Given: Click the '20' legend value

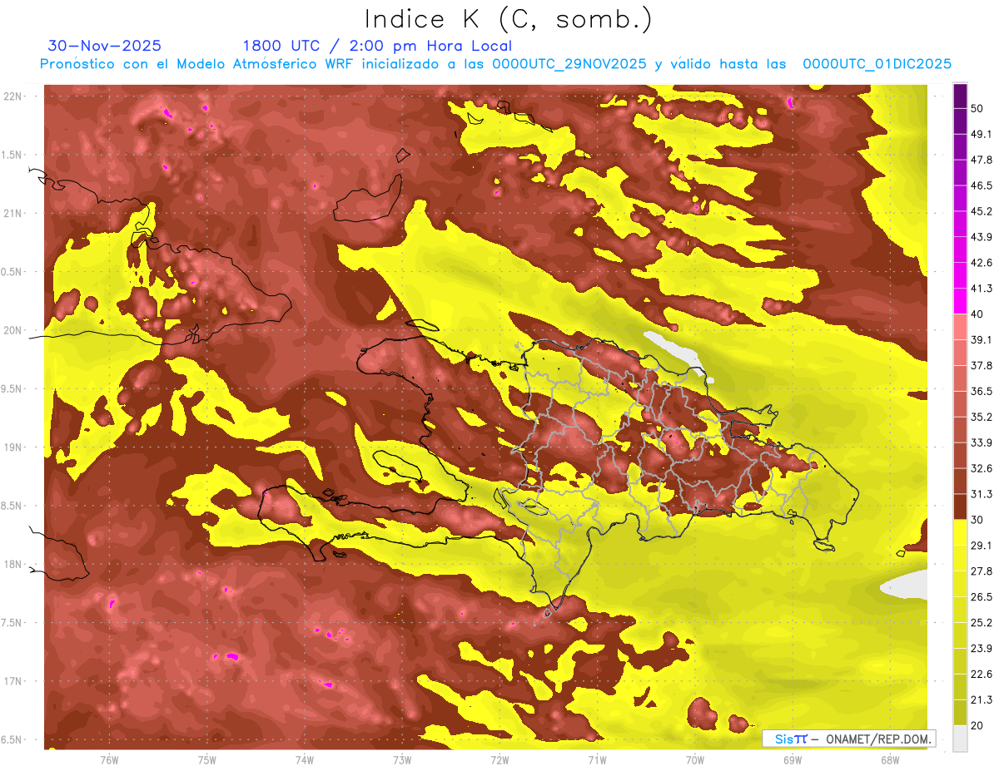Looking at the screenshot, I should pos(977,725).
